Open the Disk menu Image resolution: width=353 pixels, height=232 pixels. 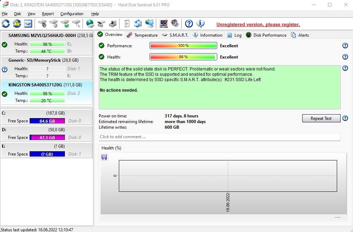(18, 14)
